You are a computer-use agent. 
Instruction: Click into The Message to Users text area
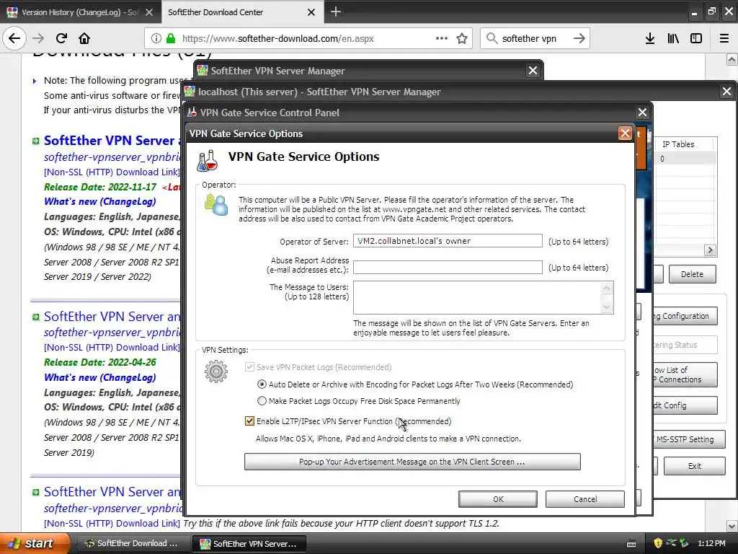(x=477, y=297)
